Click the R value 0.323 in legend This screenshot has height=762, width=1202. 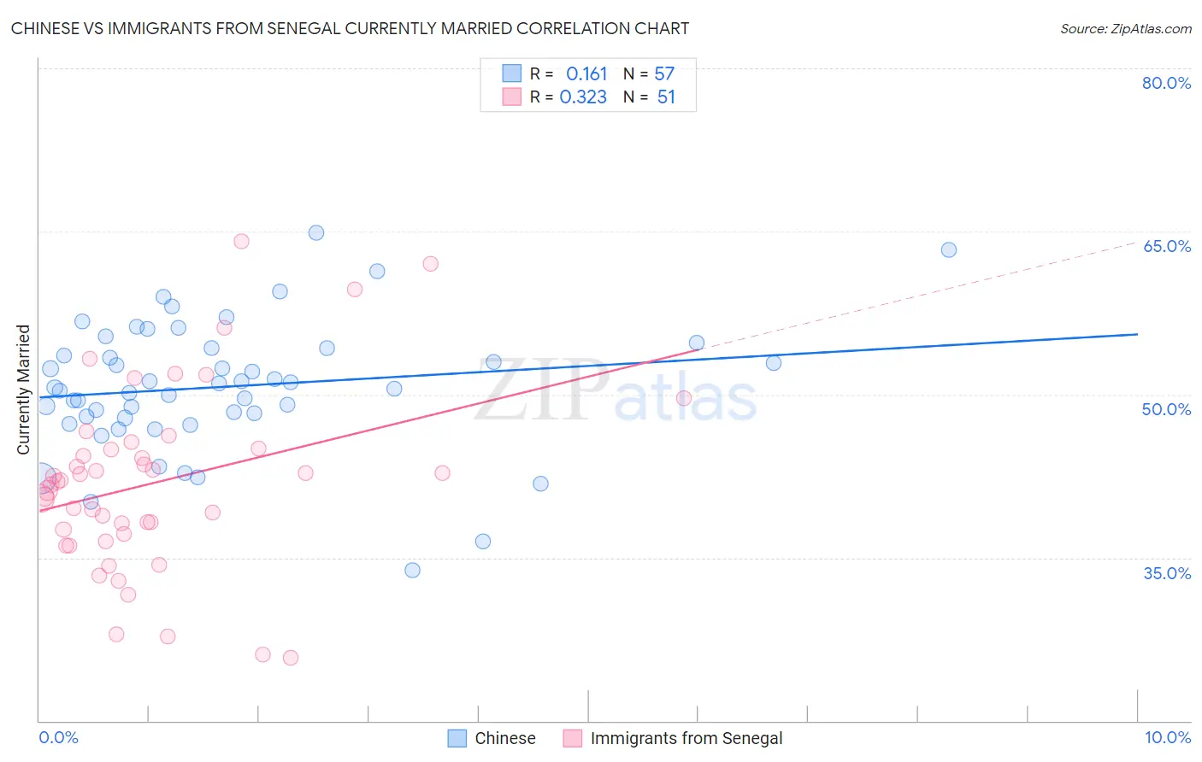(x=583, y=97)
